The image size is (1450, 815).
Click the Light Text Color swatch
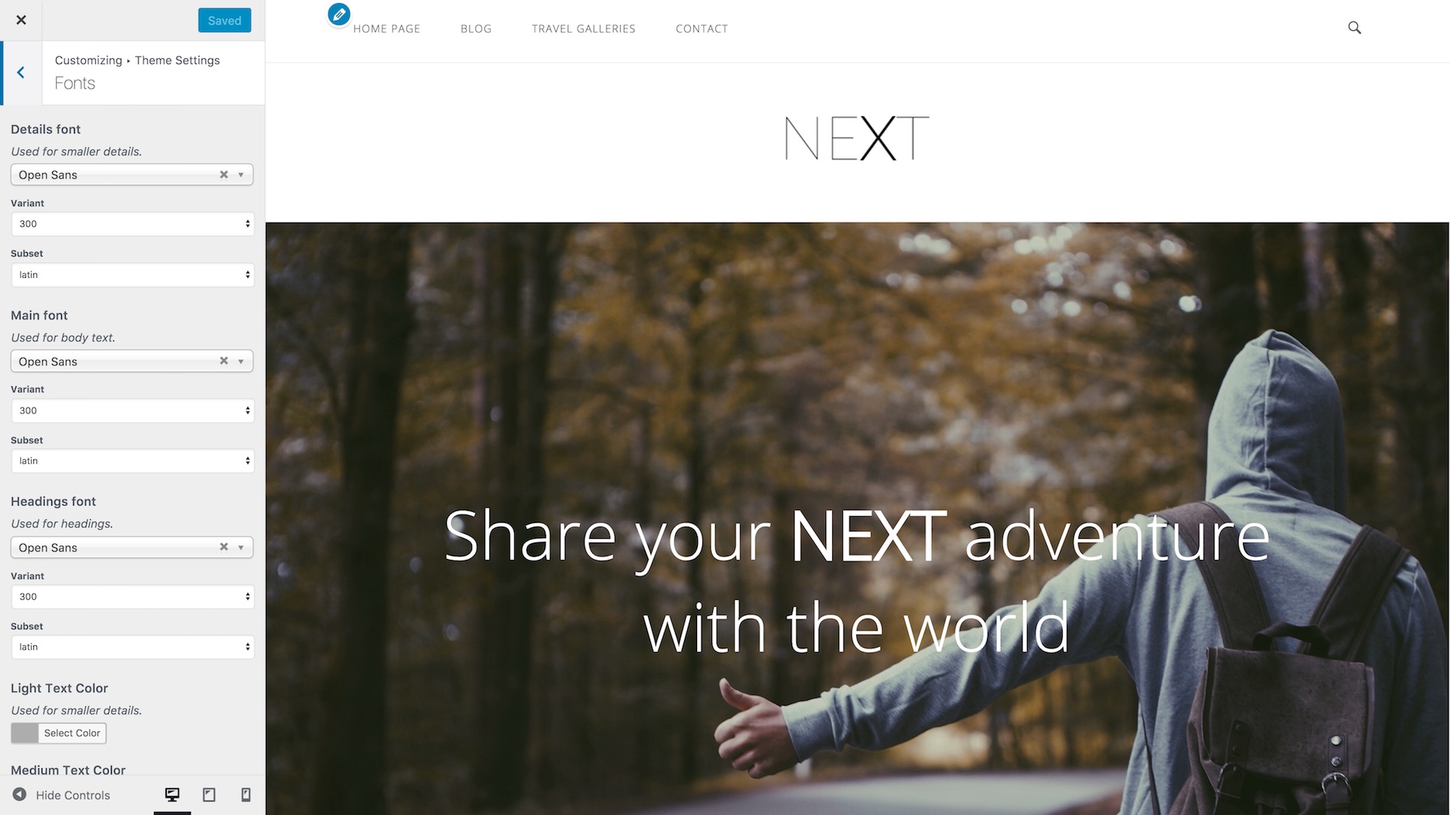point(24,733)
